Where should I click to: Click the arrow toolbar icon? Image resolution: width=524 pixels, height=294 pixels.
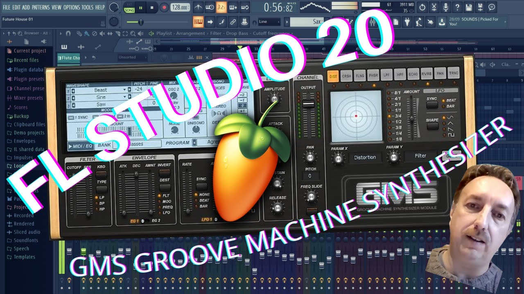tap(210, 22)
